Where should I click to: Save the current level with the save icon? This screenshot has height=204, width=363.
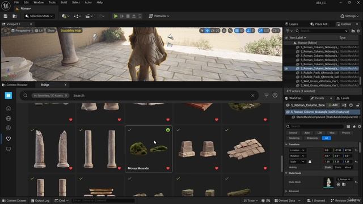pos(5,16)
